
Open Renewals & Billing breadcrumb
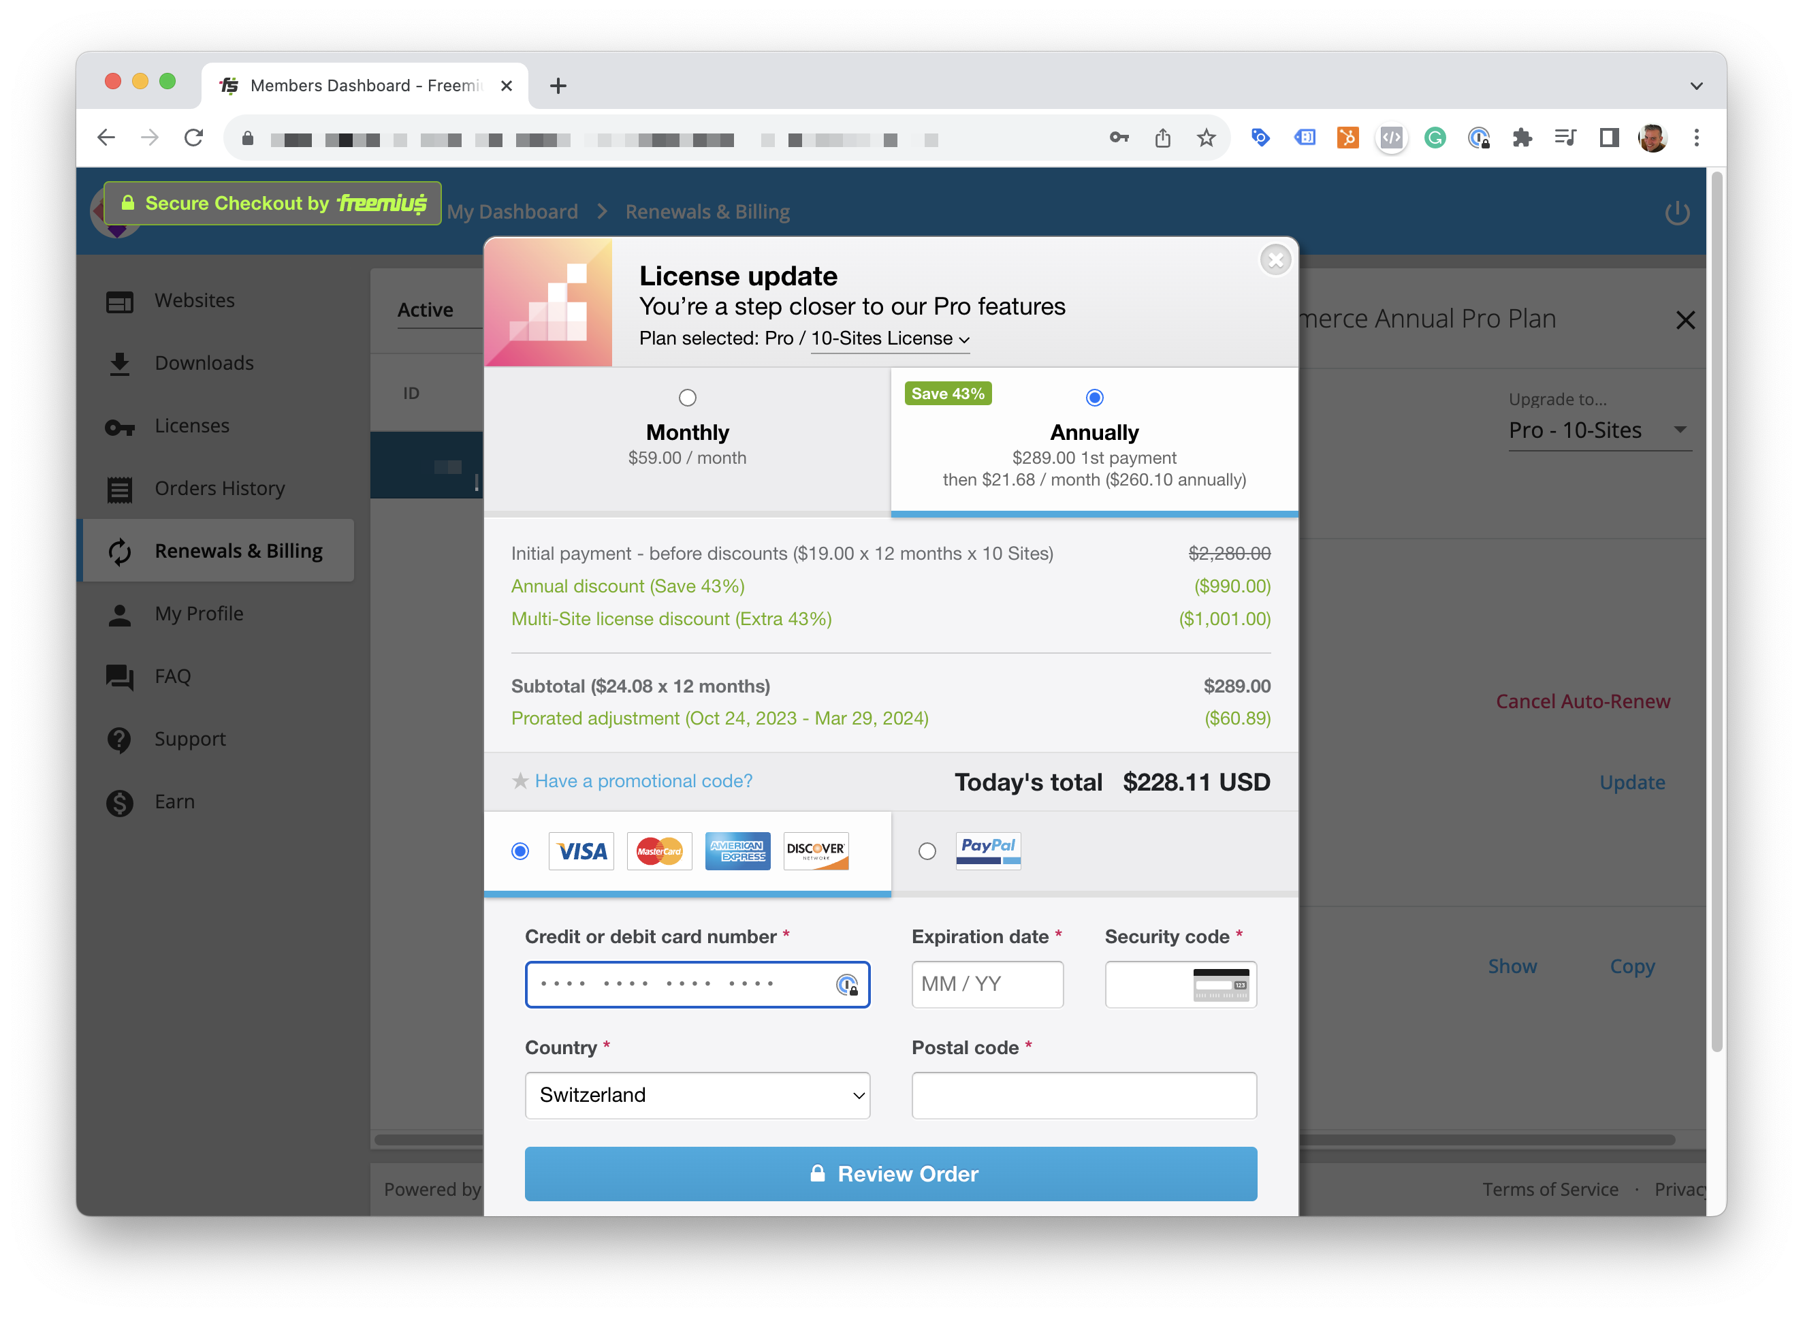pos(707,212)
